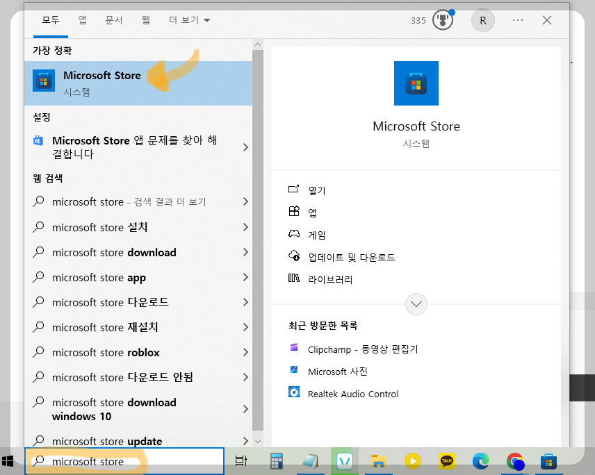Screen dimensions: 595x475
Task: Switch to the 앱 search tab
Action: [x=82, y=20]
